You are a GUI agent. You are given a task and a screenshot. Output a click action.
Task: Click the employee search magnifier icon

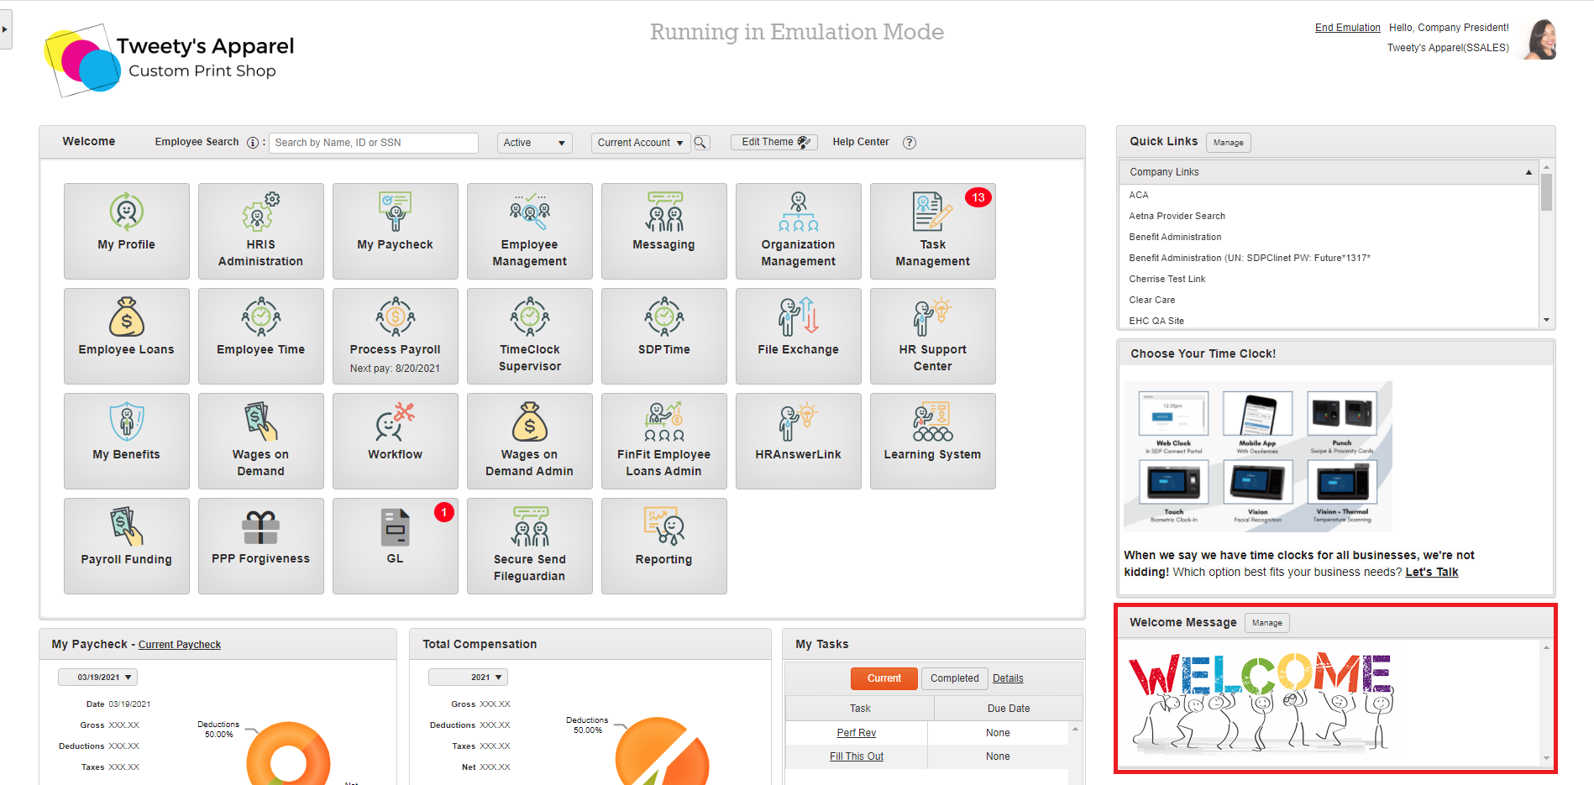coord(701,143)
